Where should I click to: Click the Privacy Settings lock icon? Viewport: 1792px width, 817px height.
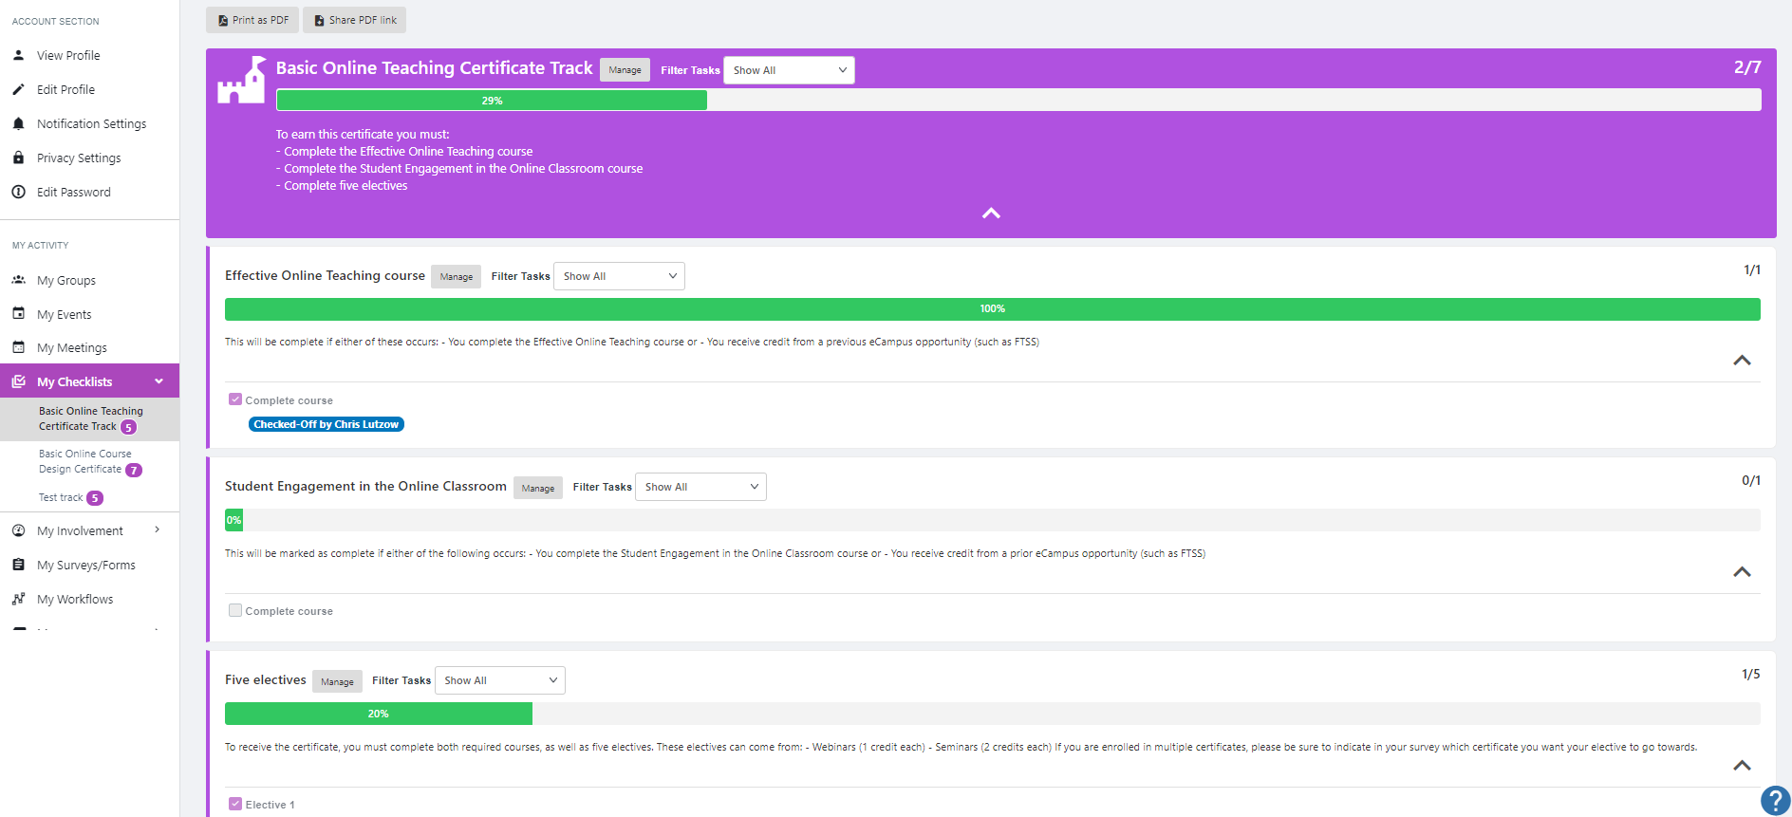[18, 158]
